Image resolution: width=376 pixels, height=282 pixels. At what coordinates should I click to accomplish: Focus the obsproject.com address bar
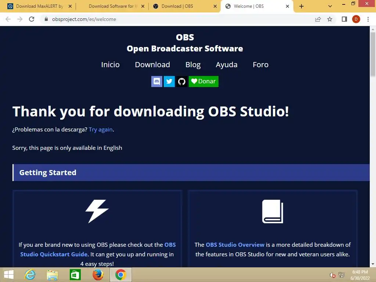[x=177, y=19]
